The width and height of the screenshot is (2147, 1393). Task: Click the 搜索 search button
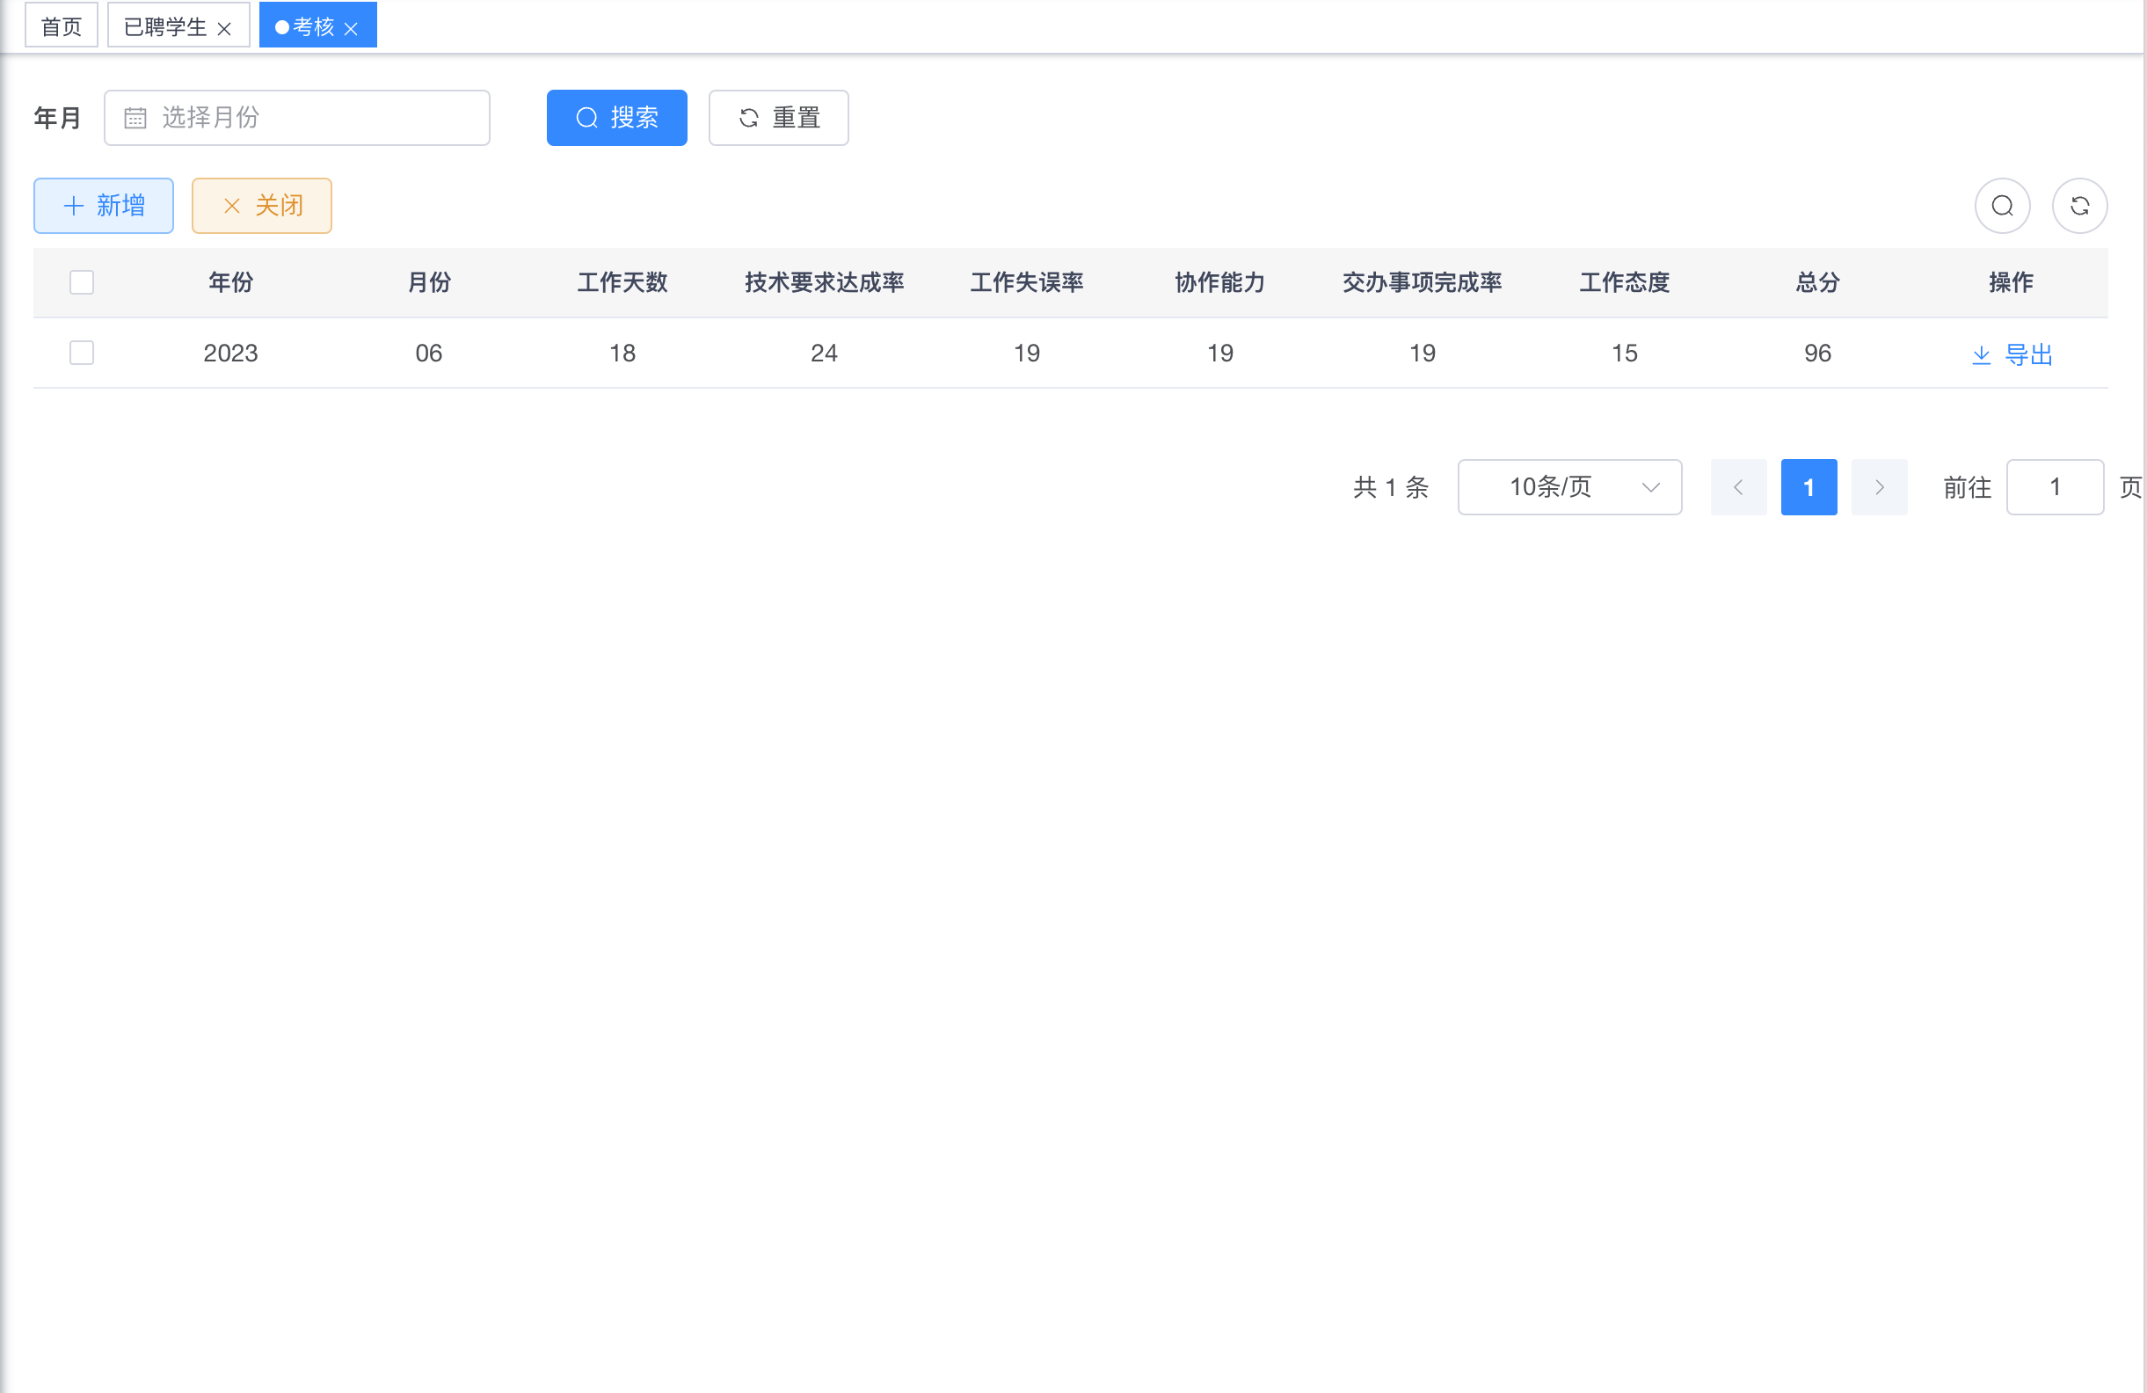(x=617, y=117)
